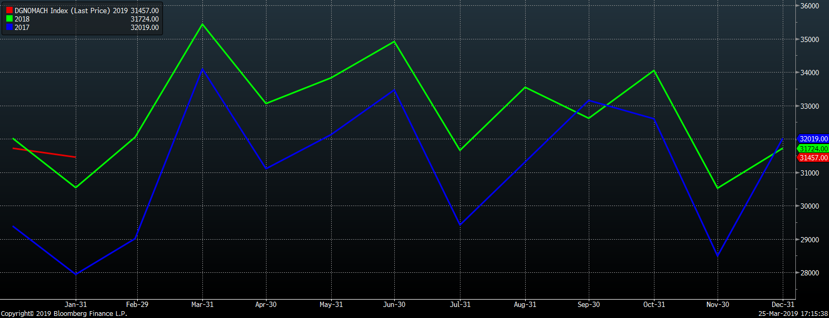Viewport: 829px width, 318px height.
Task: Click the 36000 value on the y-axis
Action: tap(810, 6)
